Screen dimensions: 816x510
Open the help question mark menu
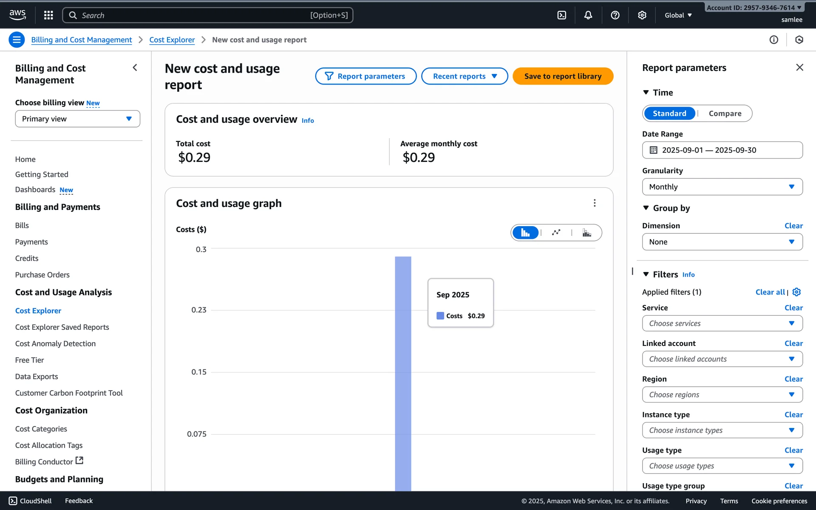pyautogui.click(x=615, y=15)
